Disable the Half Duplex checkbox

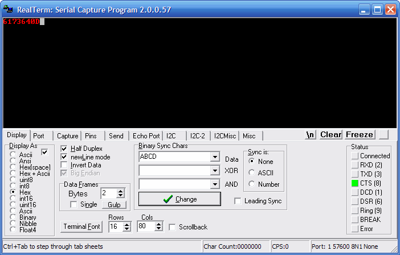pyautogui.click(x=64, y=149)
